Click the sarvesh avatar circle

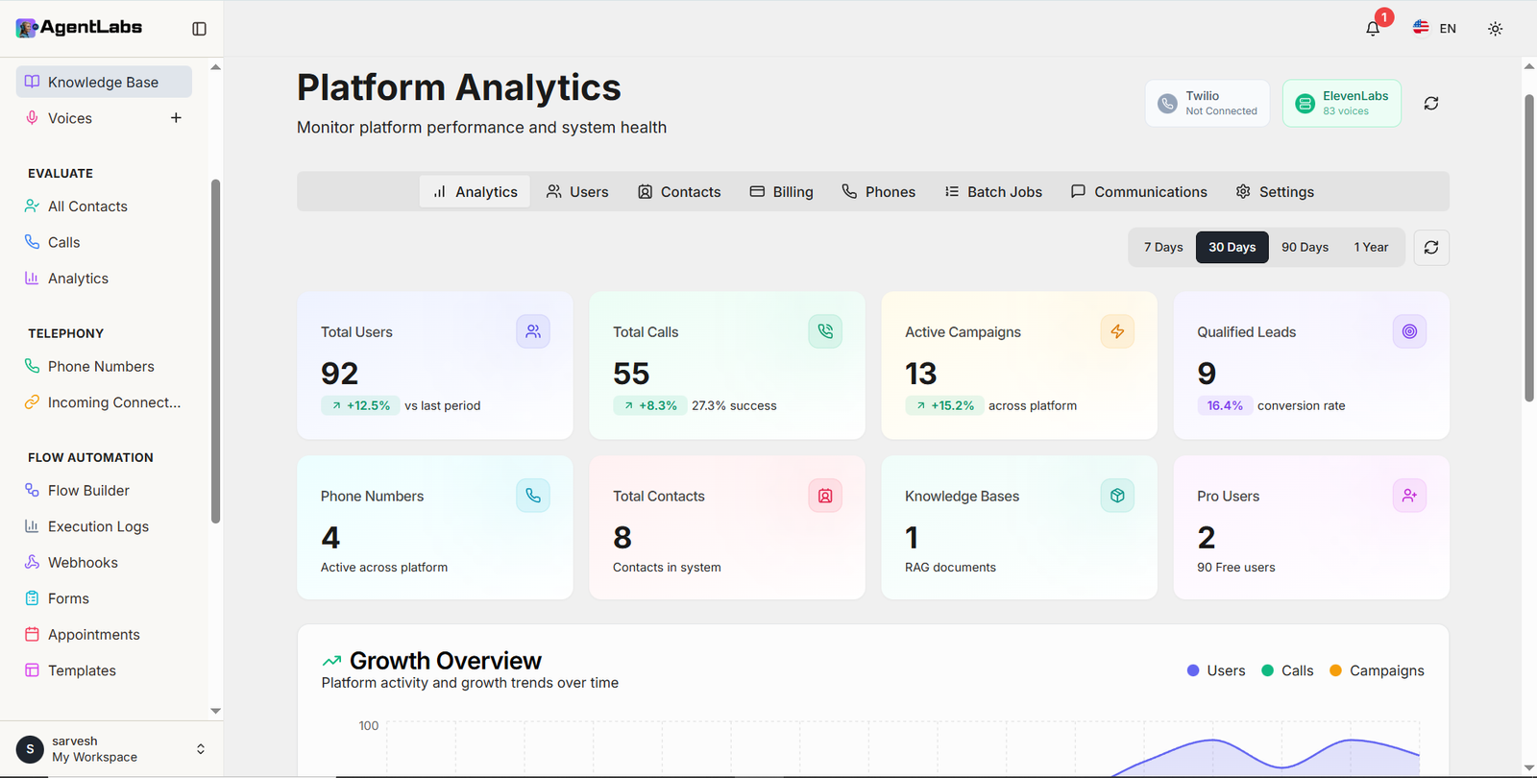pyautogui.click(x=30, y=749)
